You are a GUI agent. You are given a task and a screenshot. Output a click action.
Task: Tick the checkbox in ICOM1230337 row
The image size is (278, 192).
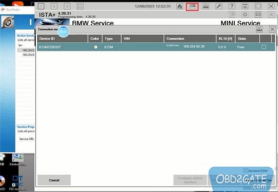coord(264,47)
